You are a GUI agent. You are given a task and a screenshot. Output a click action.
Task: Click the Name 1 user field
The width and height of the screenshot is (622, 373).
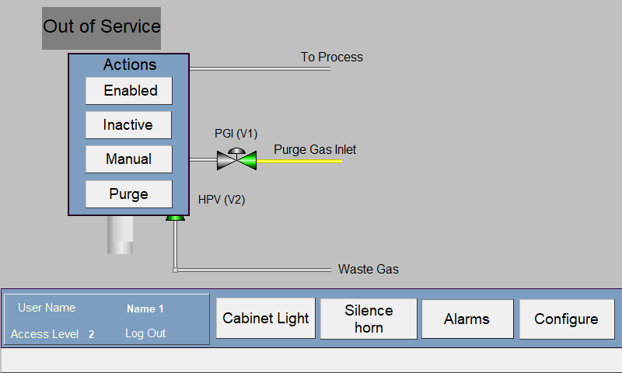pos(145,309)
